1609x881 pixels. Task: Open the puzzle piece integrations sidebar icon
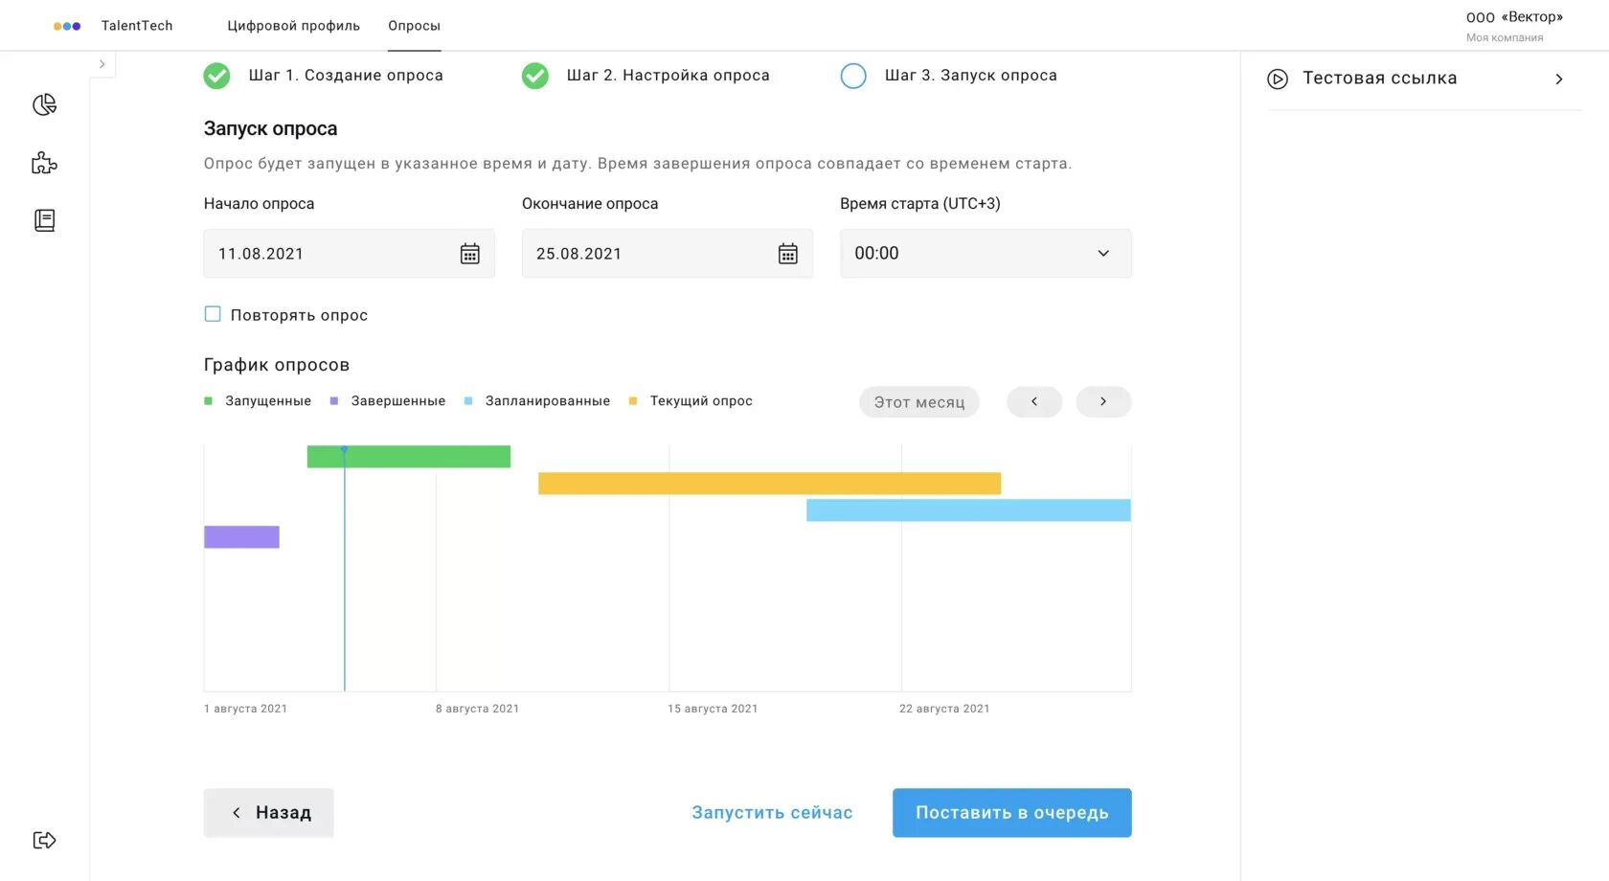point(44,163)
